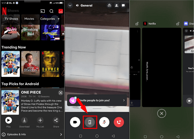Select the TV Shows tab
Screen dimensions: 194x139
[x=11, y=19]
